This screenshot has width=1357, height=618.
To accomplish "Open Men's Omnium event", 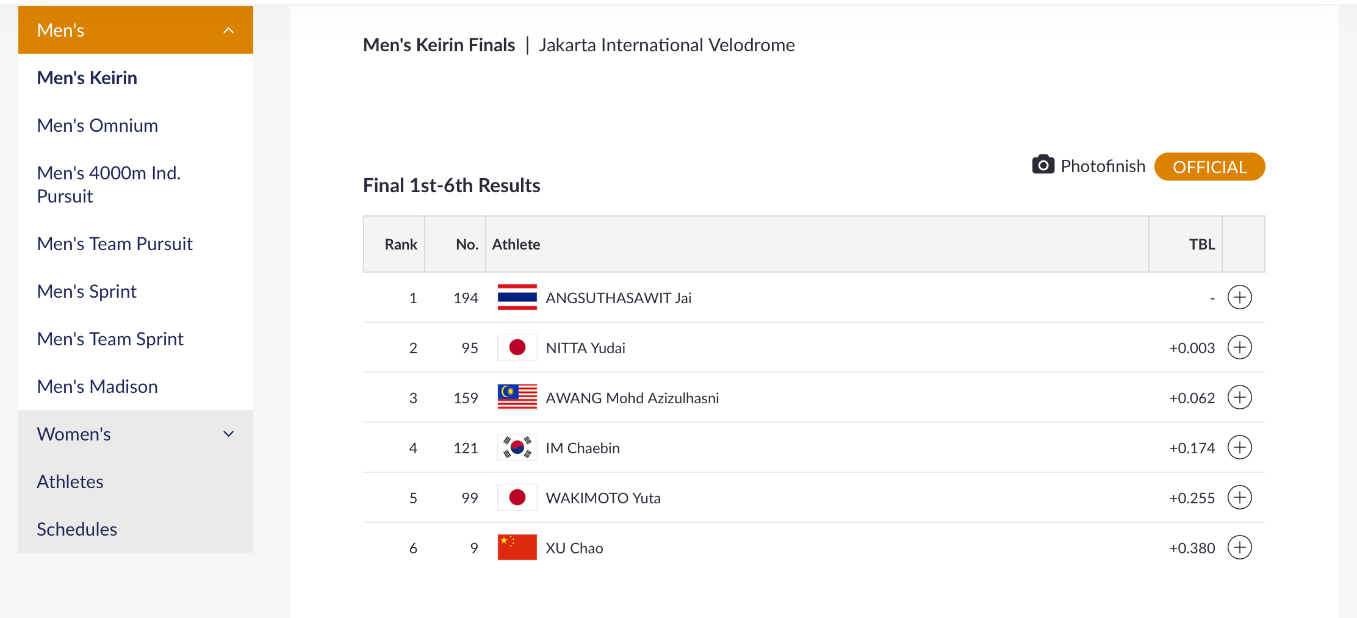I will [98, 125].
